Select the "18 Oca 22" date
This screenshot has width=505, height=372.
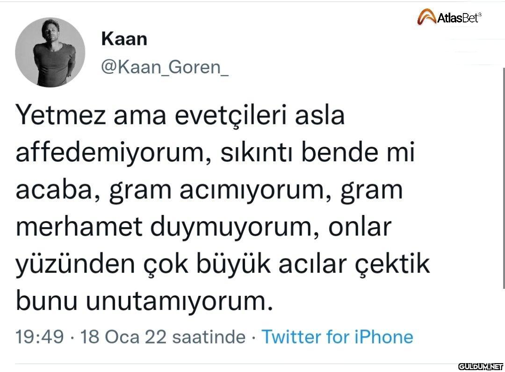[x=123, y=336]
